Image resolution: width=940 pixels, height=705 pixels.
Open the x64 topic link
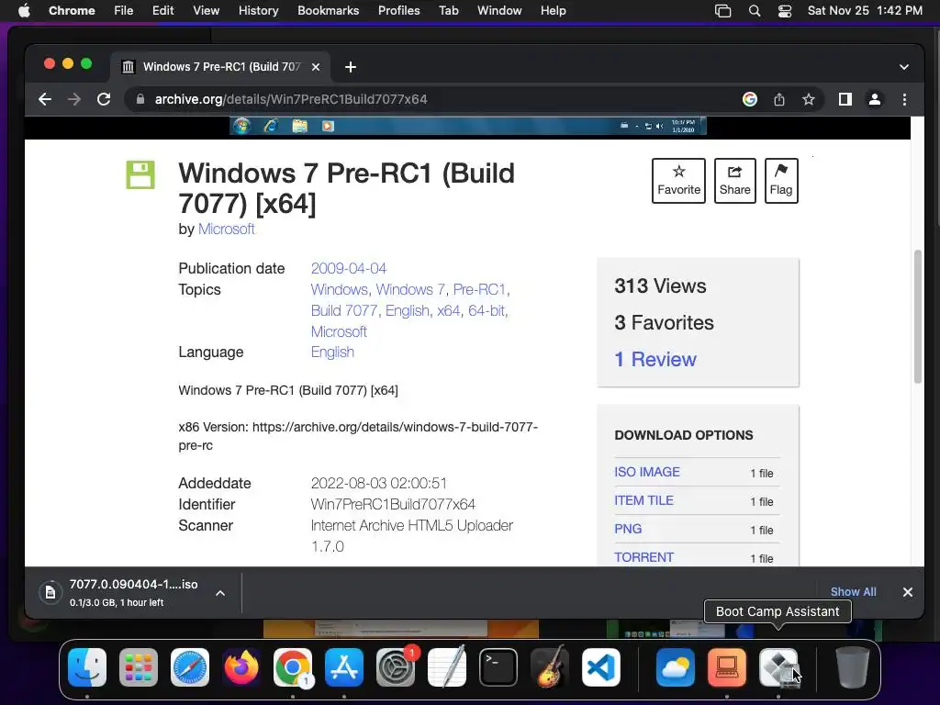(448, 310)
